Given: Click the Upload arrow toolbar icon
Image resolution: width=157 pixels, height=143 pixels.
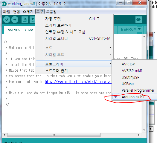Looking at the screenshot, I should click(x=15, y=20).
